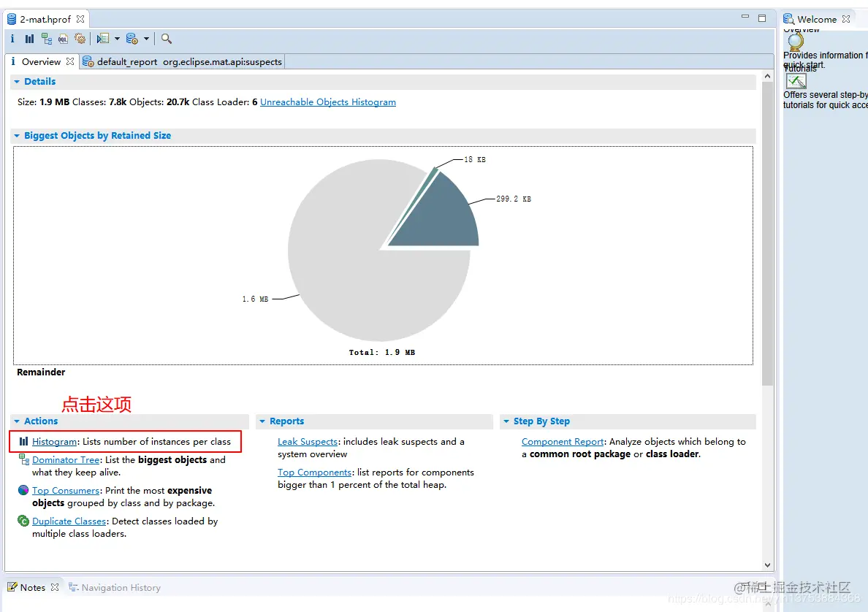Click the Open Query Browser icon

[x=132, y=39]
